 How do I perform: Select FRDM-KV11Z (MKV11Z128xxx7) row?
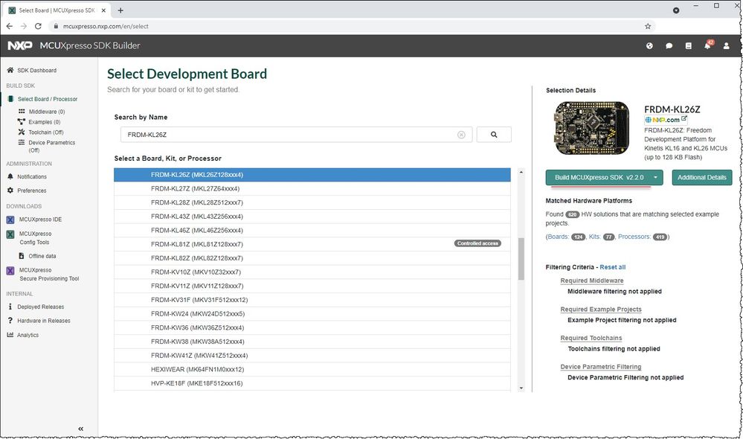pyautogui.click(x=312, y=286)
